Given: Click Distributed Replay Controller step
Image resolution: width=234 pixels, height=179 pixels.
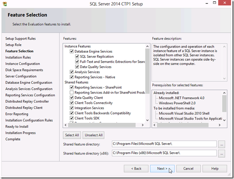Looking at the screenshot, I should point(27,101).
